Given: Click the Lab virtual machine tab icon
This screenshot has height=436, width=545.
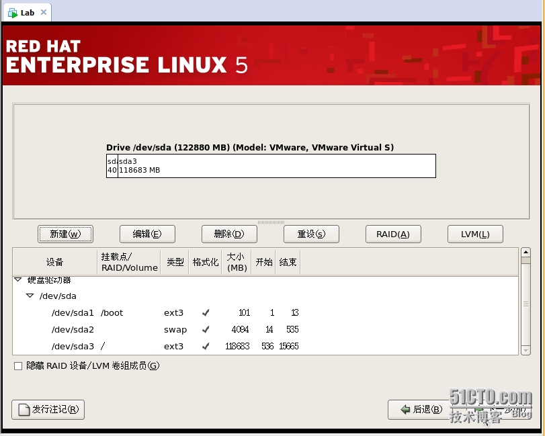Looking at the screenshot, I should coord(13,13).
